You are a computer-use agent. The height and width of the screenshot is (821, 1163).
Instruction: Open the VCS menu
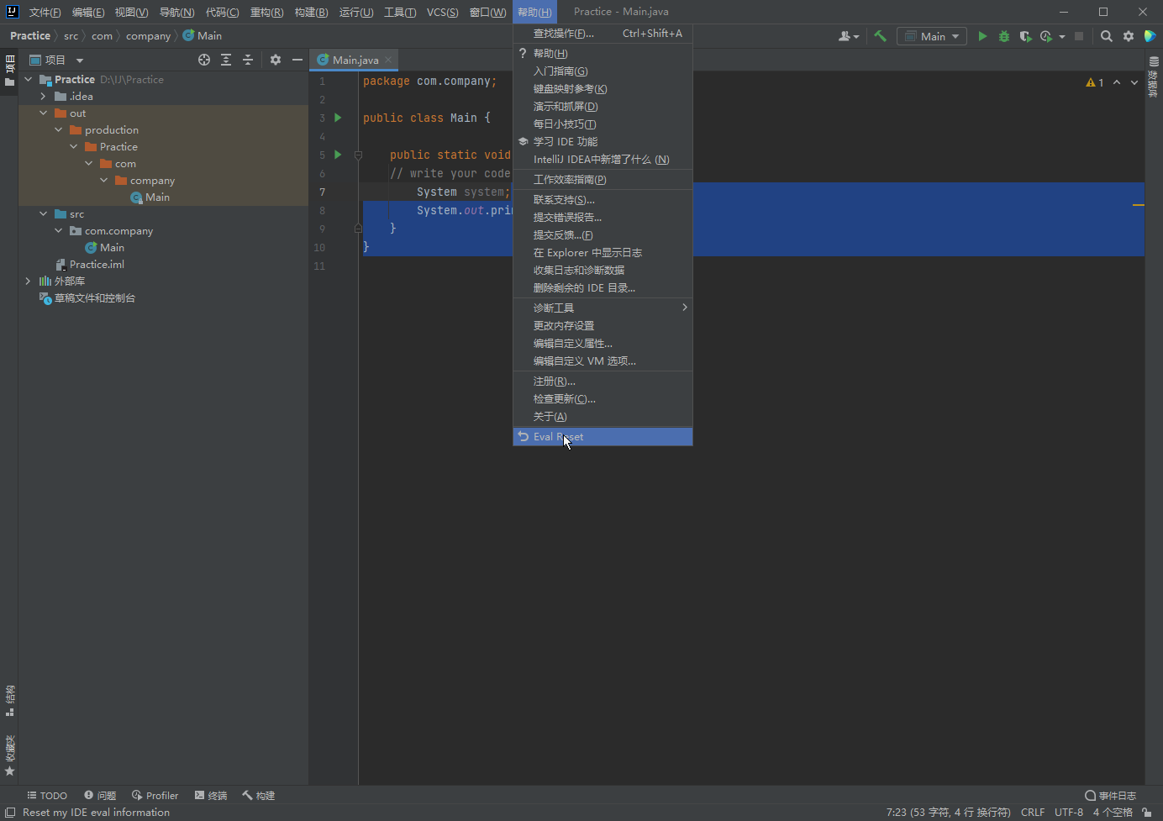point(442,12)
